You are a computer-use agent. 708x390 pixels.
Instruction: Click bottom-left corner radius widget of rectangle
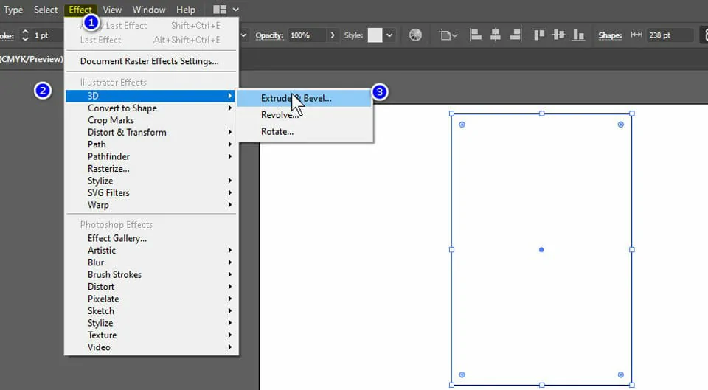pos(462,375)
